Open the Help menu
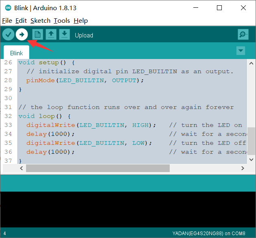 [81, 21]
